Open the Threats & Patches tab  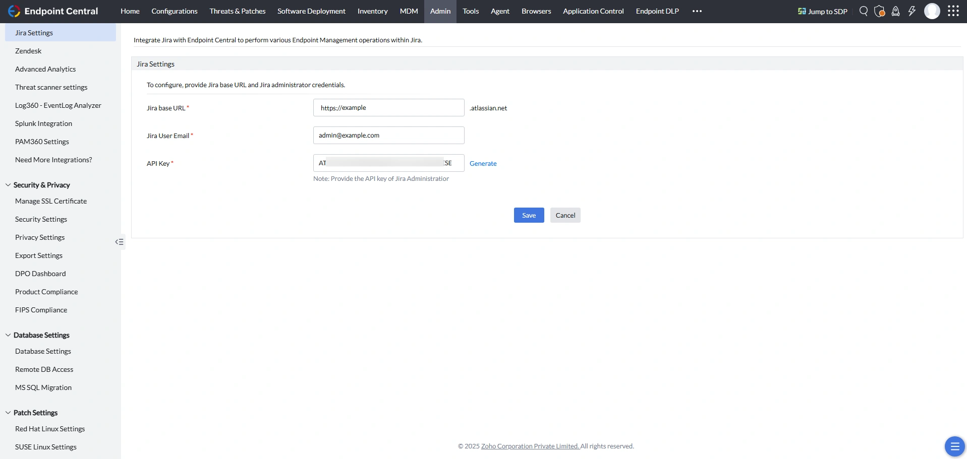pyautogui.click(x=238, y=11)
